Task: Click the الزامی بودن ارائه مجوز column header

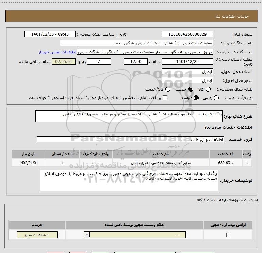Action: tap(228, 225)
